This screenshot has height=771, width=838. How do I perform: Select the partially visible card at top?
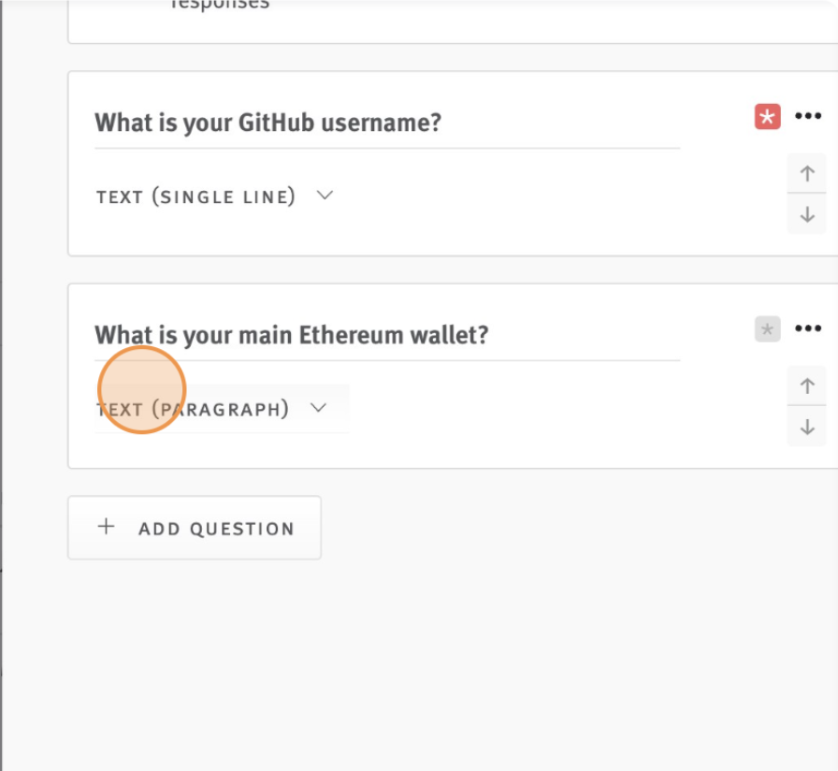[x=453, y=22]
